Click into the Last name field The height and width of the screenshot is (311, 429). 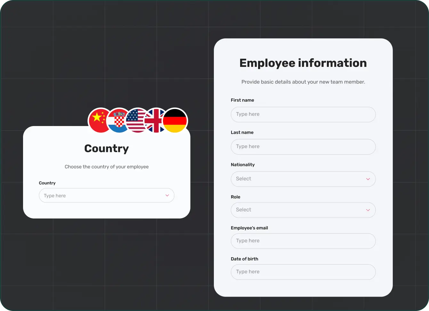coord(303,147)
